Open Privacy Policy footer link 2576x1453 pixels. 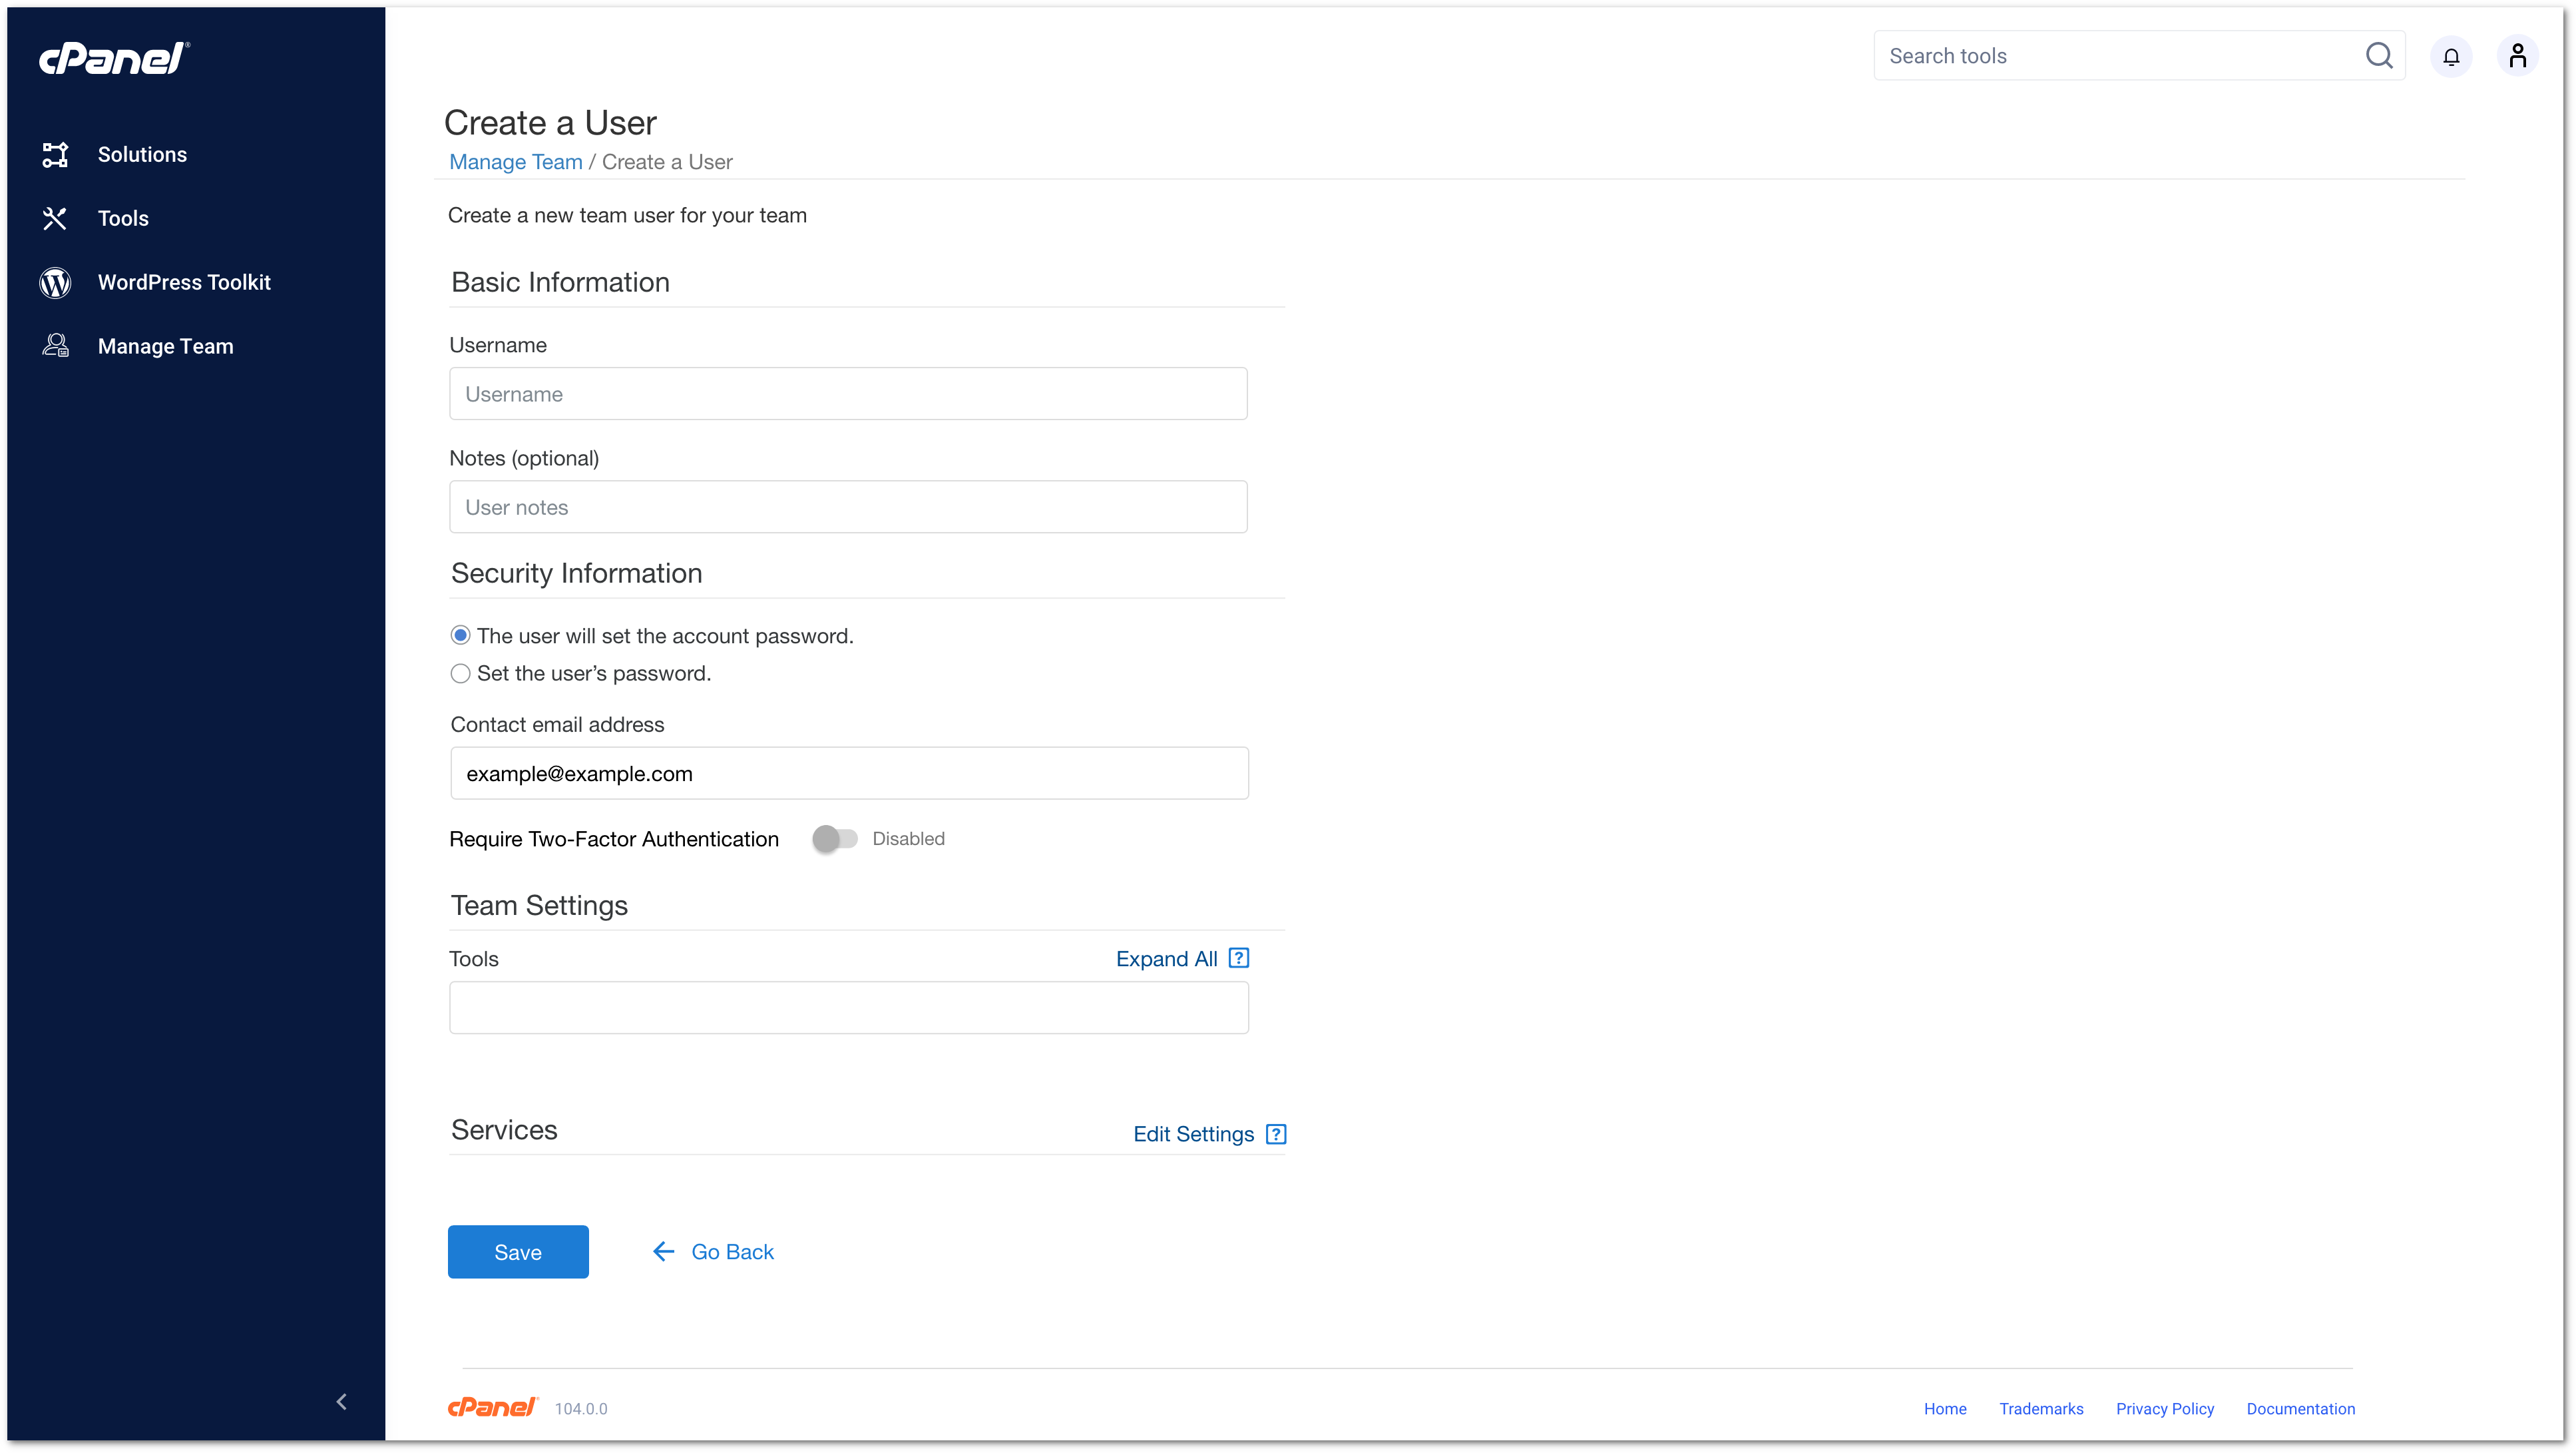pyautogui.click(x=2164, y=1408)
